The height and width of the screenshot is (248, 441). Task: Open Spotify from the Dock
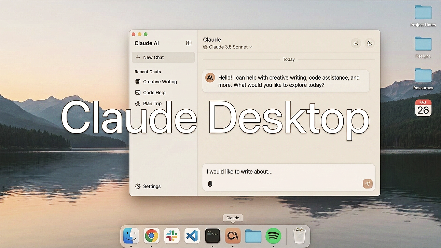point(273,236)
